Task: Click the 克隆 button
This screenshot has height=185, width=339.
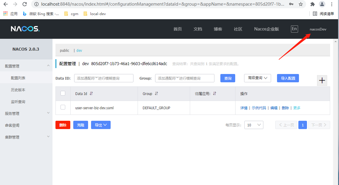Action: click(81, 125)
